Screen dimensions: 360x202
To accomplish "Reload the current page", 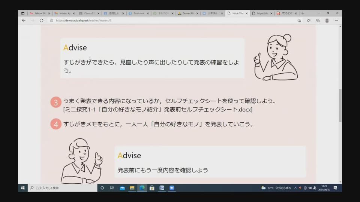I will (x=41, y=21).
